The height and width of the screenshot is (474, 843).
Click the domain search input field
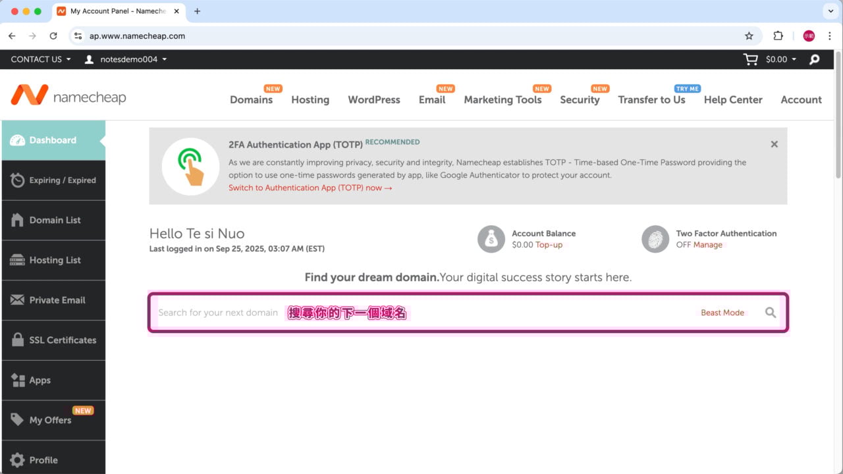pos(421,313)
